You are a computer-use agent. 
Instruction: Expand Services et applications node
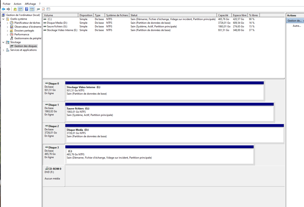click(x=3, y=50)
